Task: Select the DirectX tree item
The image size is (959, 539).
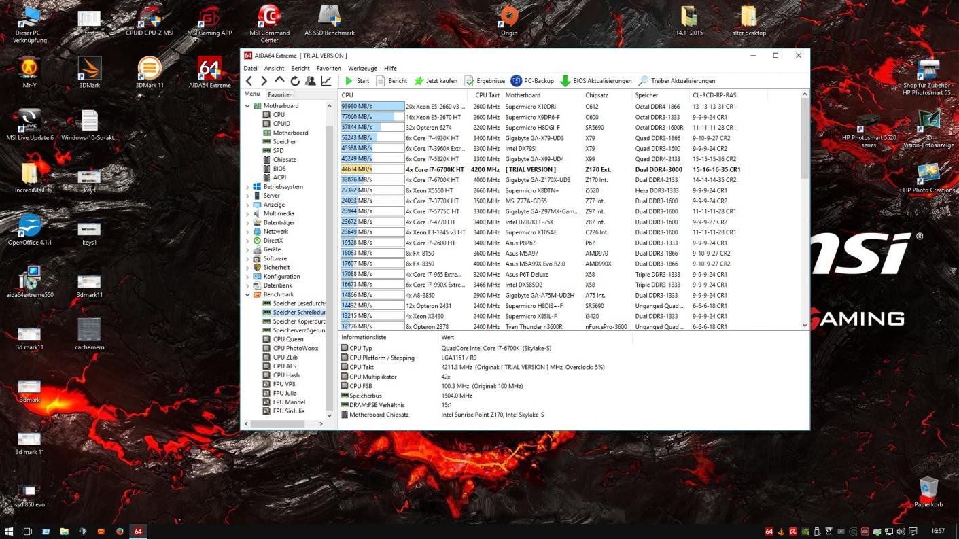Action: pos(273,241)
